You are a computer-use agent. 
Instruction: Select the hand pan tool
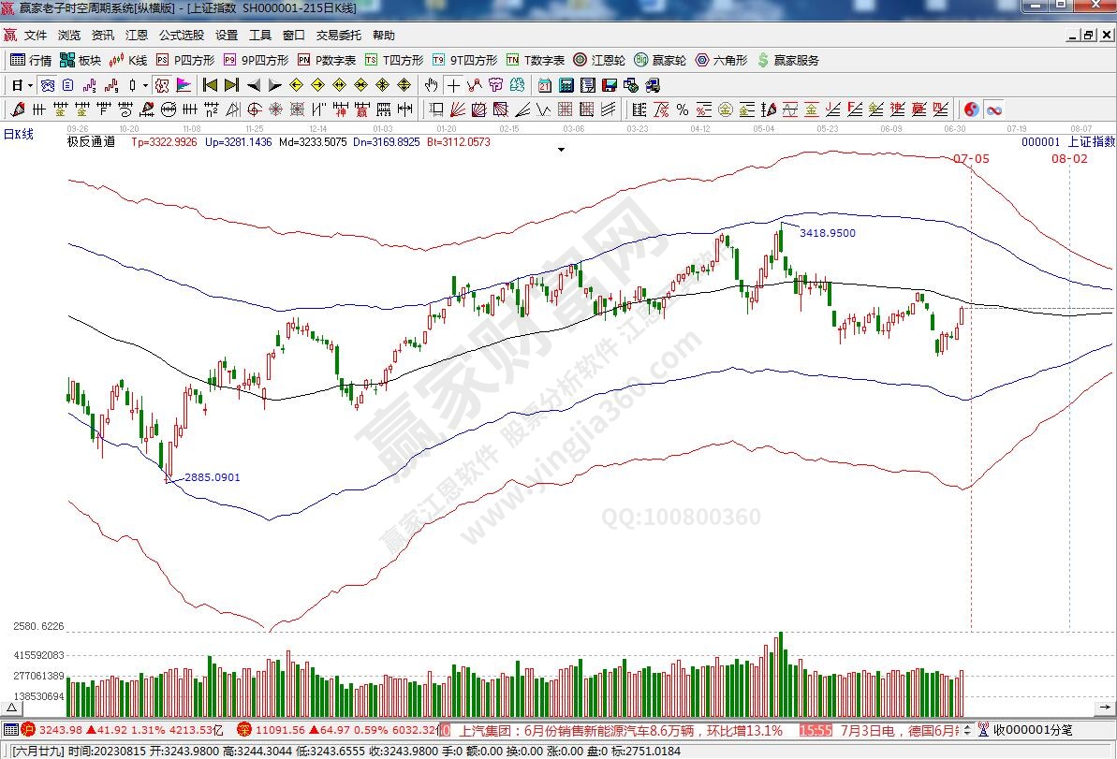point(431,85)
